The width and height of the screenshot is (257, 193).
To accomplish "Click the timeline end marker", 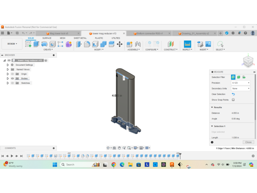I will click(180, 156).
